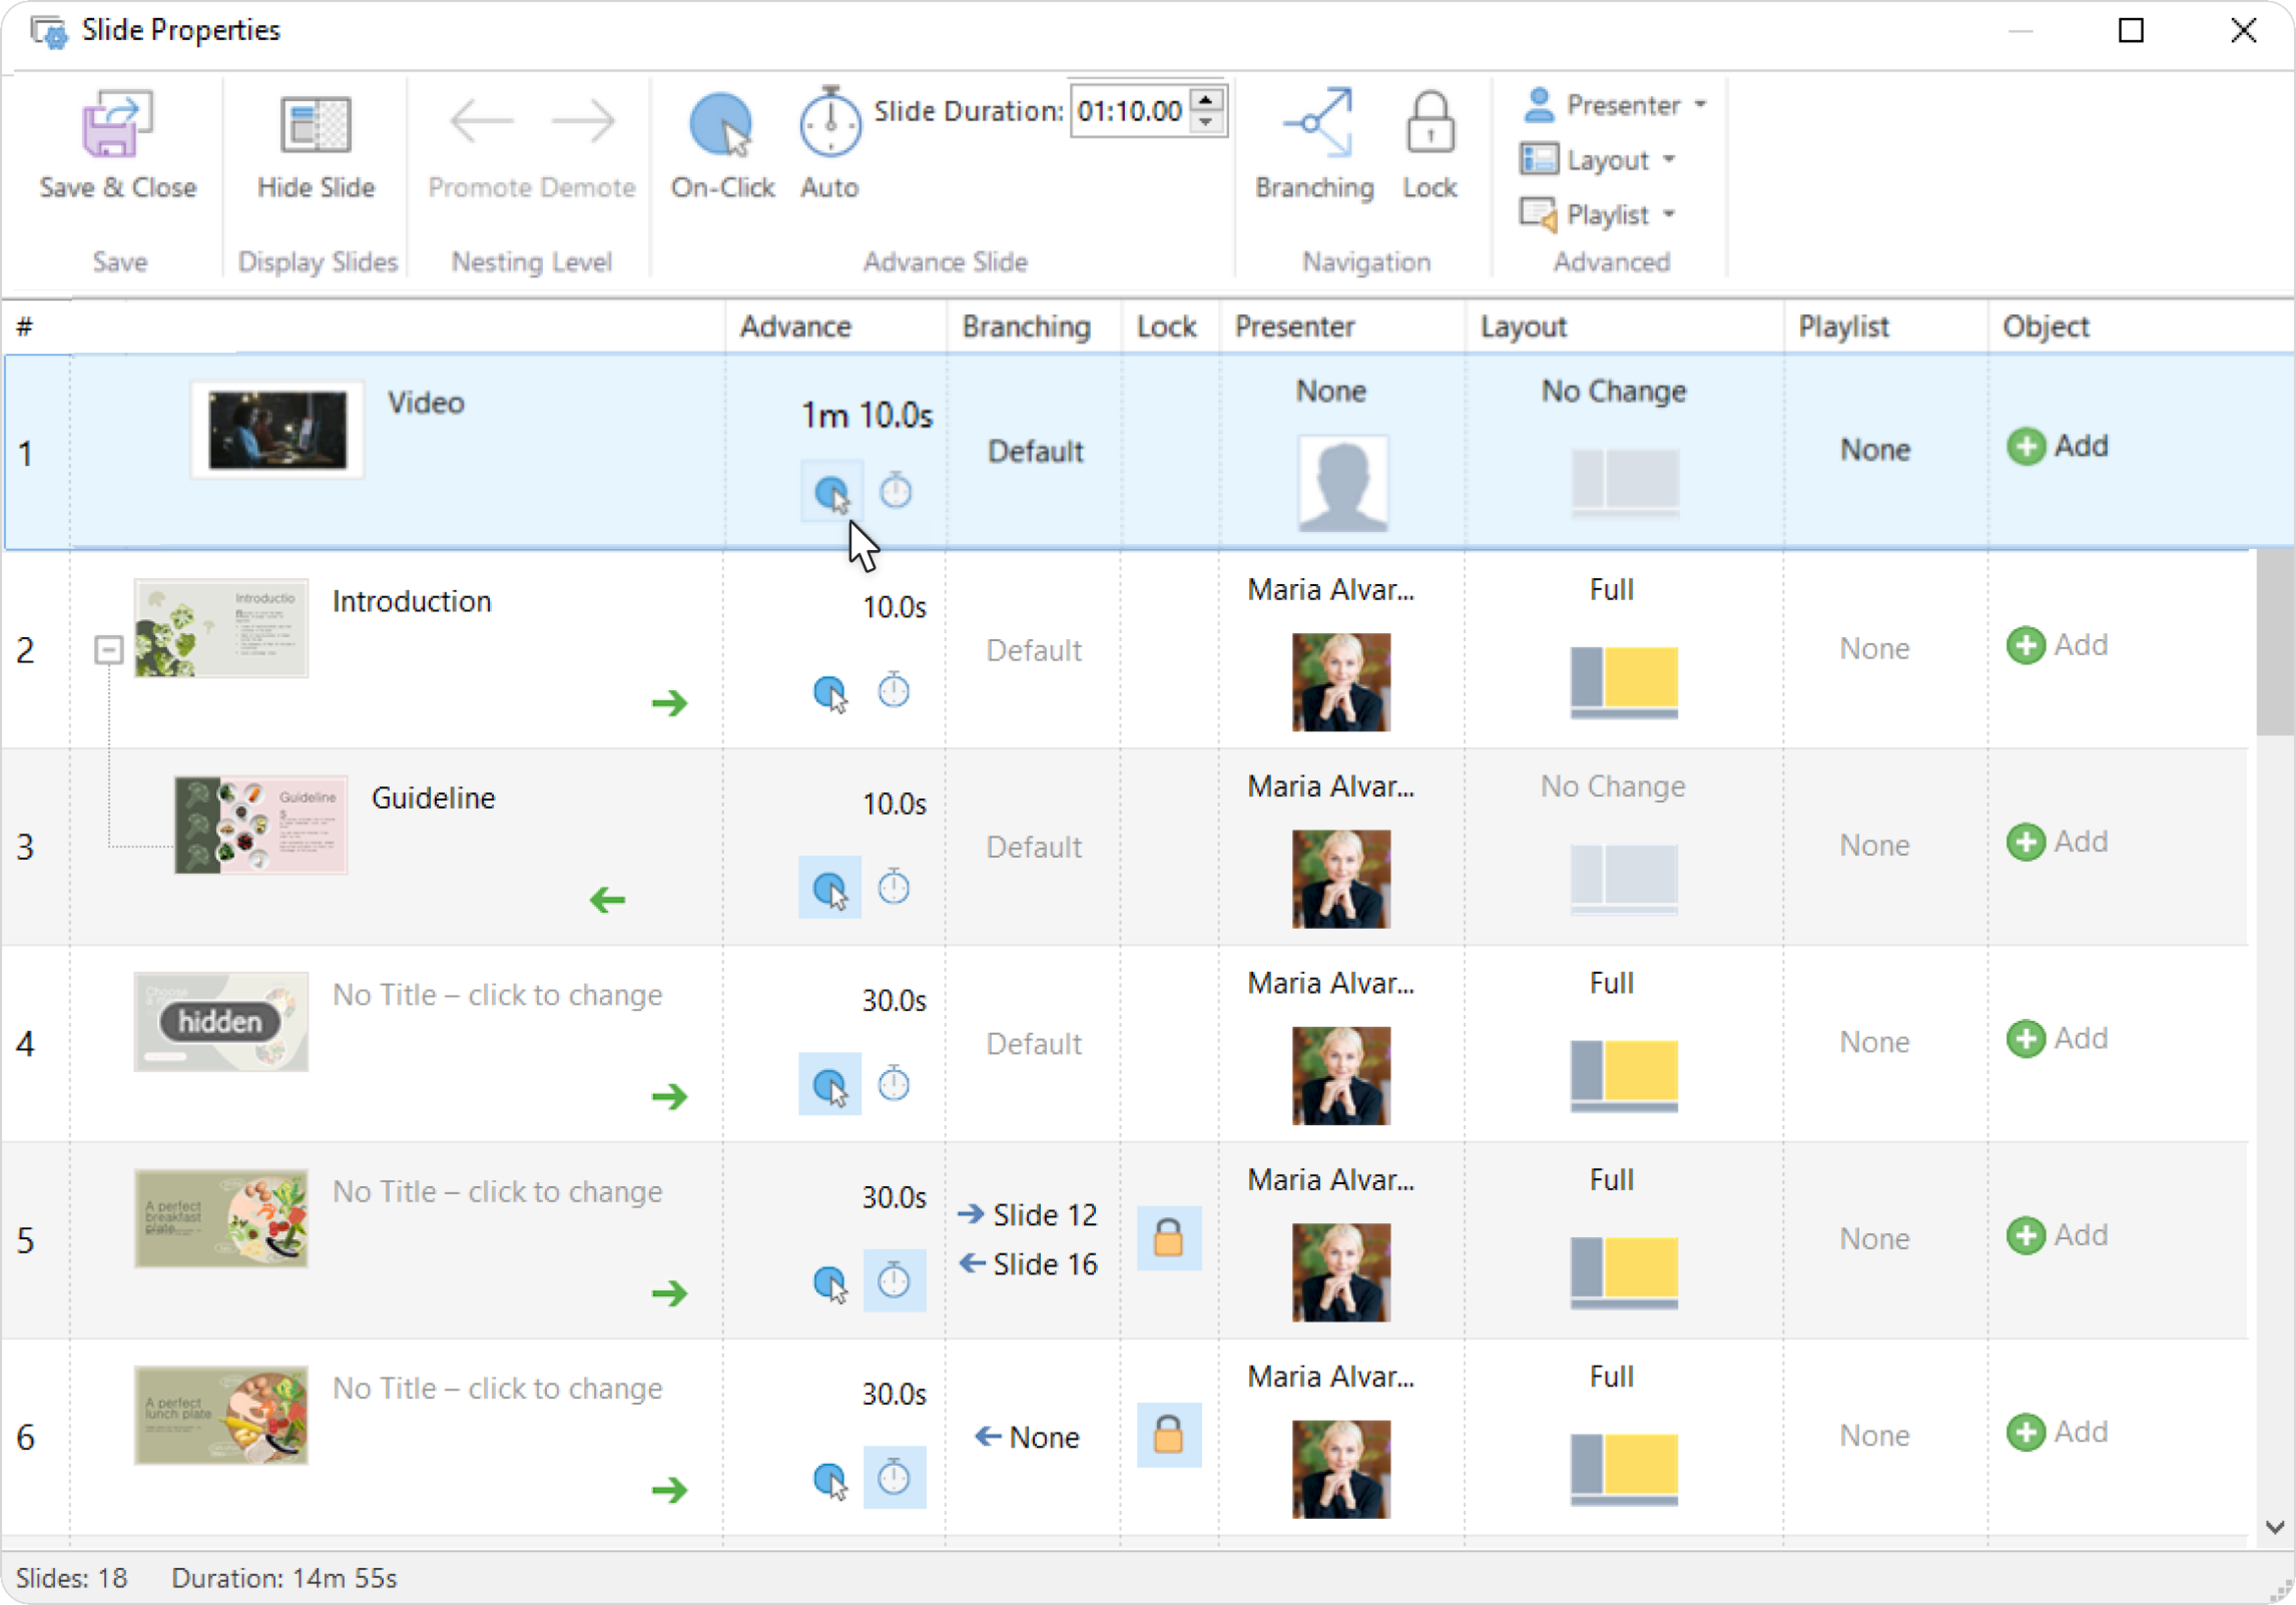Increase slide duration with up stepper arrow
Screen dimensions: 2296x1605
point(1207,100)
